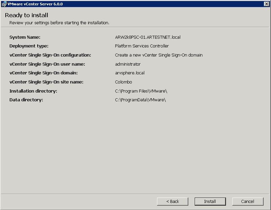Select the Installation directory label
The height and width of the screenshot is (210, 271).
tap(33, 91)
